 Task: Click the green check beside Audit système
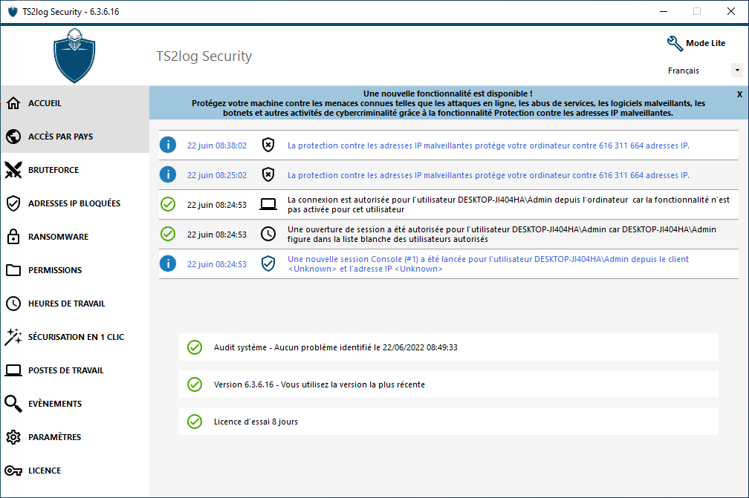tap(195, 347)
